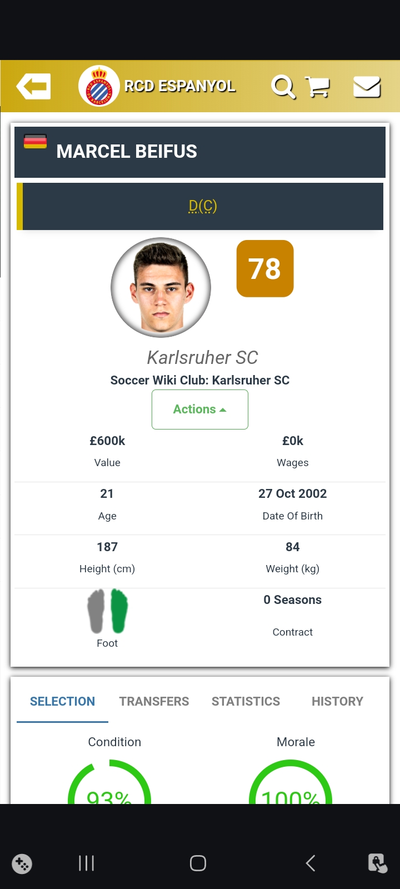400x889 pixels.
Task: Tap the German flag icon
Action: tap(35, 141)
